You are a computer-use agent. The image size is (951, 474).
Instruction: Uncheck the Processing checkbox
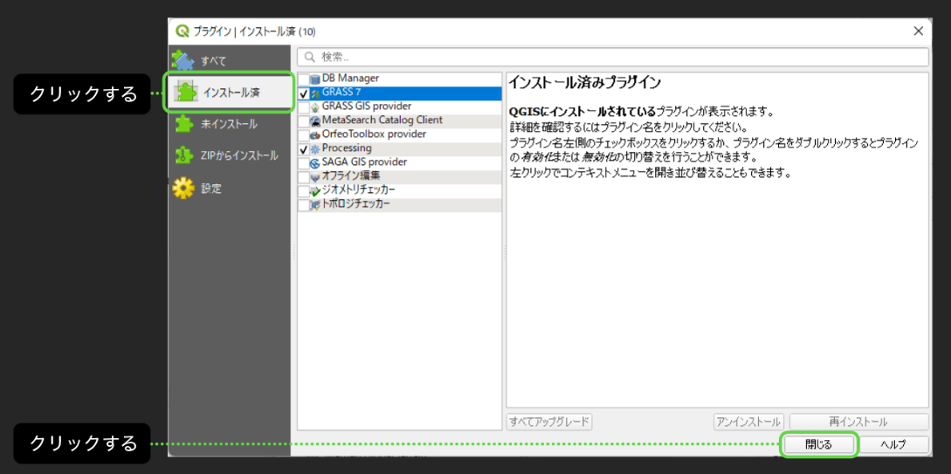[304, 149]
